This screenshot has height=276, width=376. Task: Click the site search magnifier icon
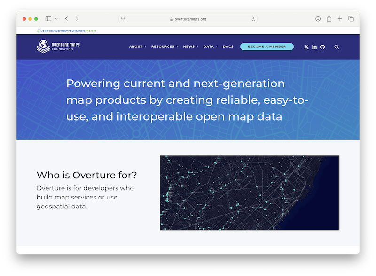pos(337,47)
